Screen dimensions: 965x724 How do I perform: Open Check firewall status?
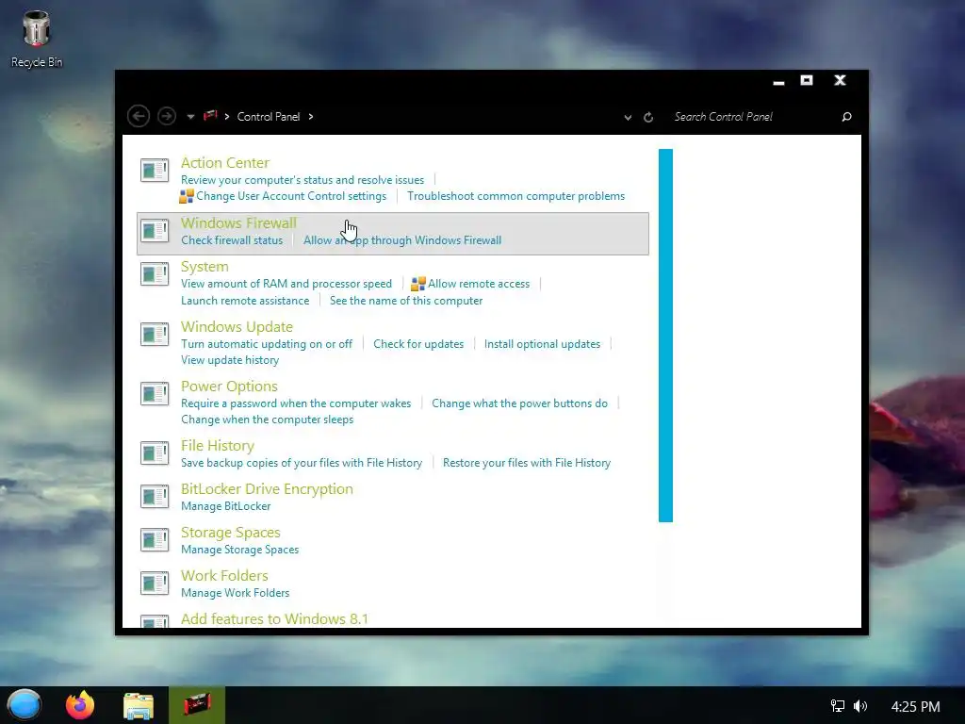point(232,240)
